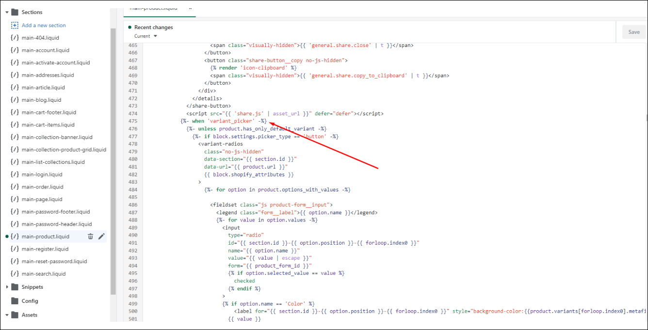Click the main-addresses.liquid file icon

pos(15,75)
